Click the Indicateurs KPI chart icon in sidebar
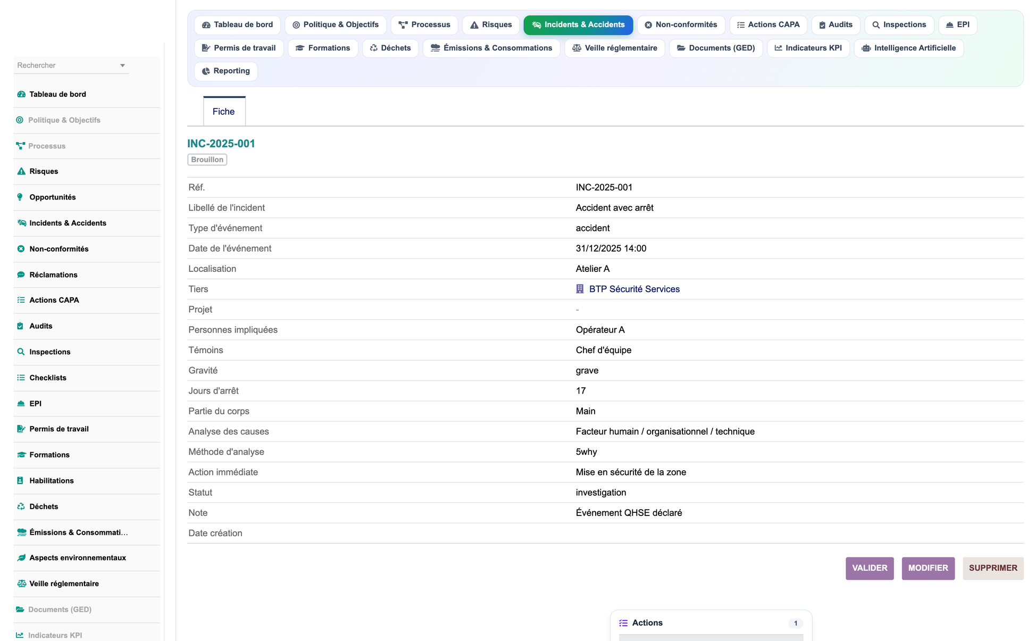Screen dimensions: 1035x641 click(20, 635)
